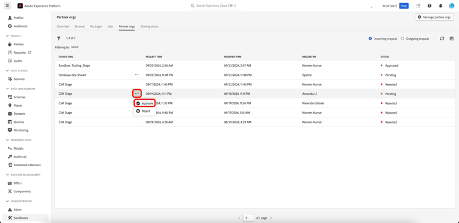Collapse the Federated Data sidebar section
The height and width of the screenshot is (223, 459).
[7, 140]
